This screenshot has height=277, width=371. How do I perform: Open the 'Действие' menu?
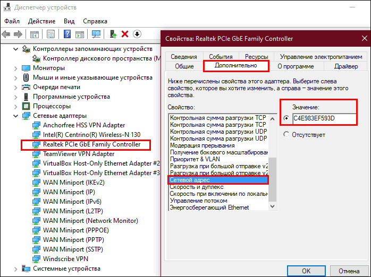point(41,21)
